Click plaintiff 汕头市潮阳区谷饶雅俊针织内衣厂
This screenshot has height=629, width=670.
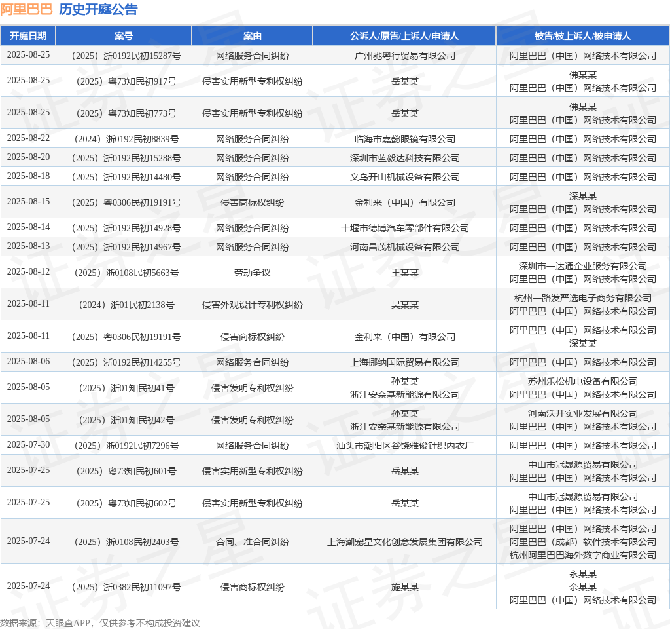pos(404,446)
